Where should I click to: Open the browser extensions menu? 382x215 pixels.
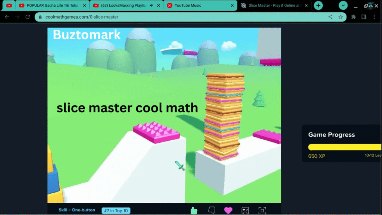pos(354,17)
